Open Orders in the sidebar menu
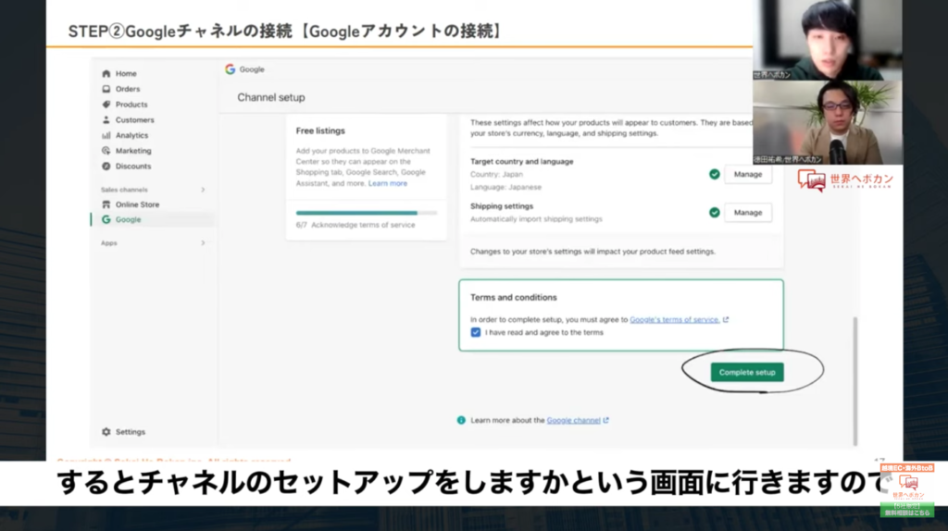This screenshot has height=531, width=948. pos(128,89)
